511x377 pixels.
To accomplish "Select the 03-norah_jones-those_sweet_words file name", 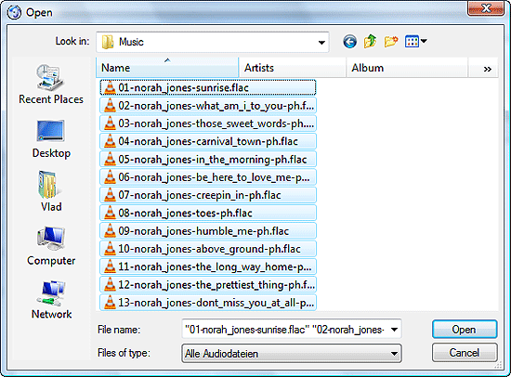I will 216,123.
